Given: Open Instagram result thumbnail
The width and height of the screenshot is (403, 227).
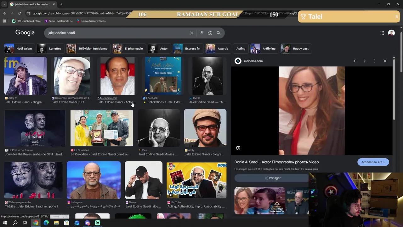Looking at the screenshot, I should 94,180.
